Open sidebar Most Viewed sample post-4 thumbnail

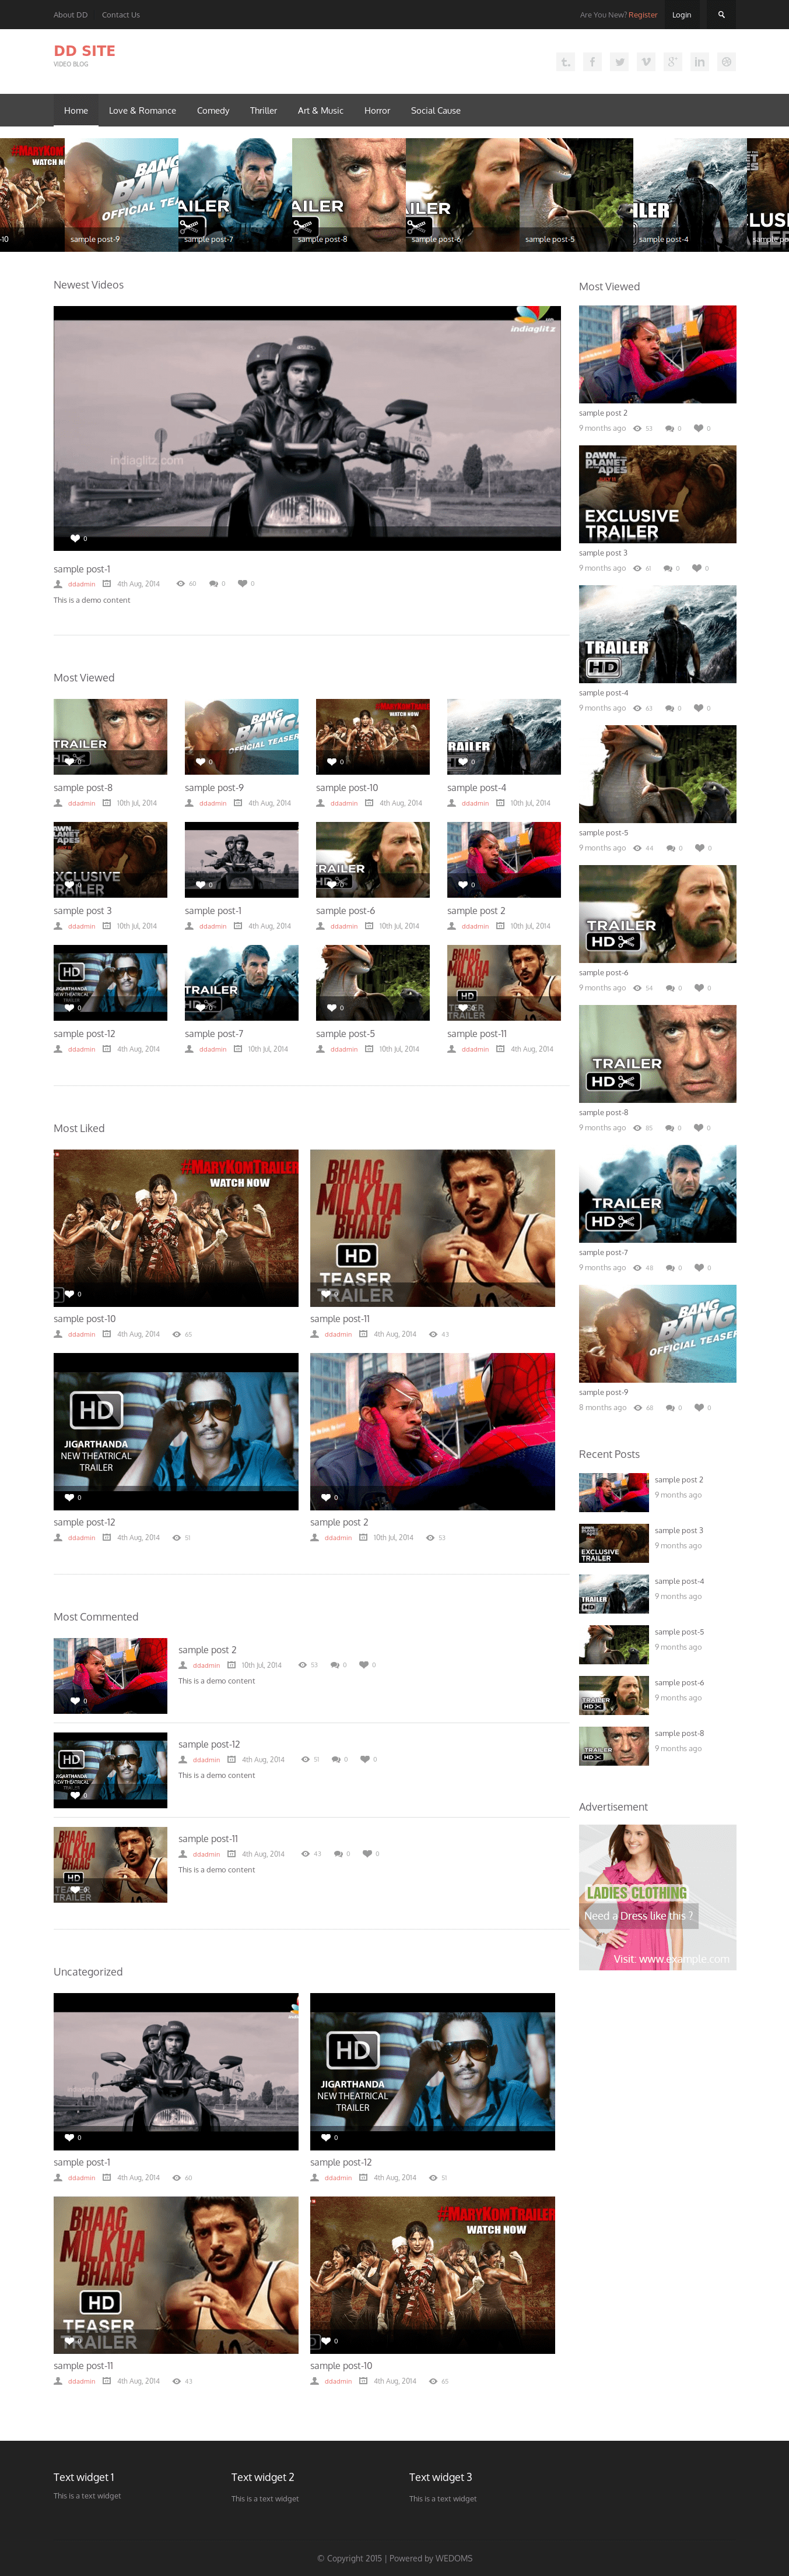(x=658, y=634)
